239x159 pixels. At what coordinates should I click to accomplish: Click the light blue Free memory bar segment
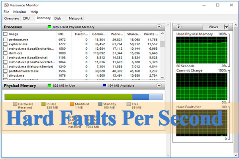155,97
